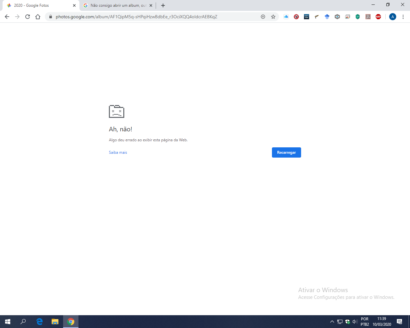
Task: Open a new tab with plus button
Action: click(163, 5)
